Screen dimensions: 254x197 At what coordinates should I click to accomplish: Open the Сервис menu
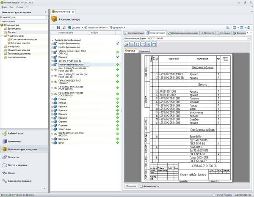[x=20, y=7]
